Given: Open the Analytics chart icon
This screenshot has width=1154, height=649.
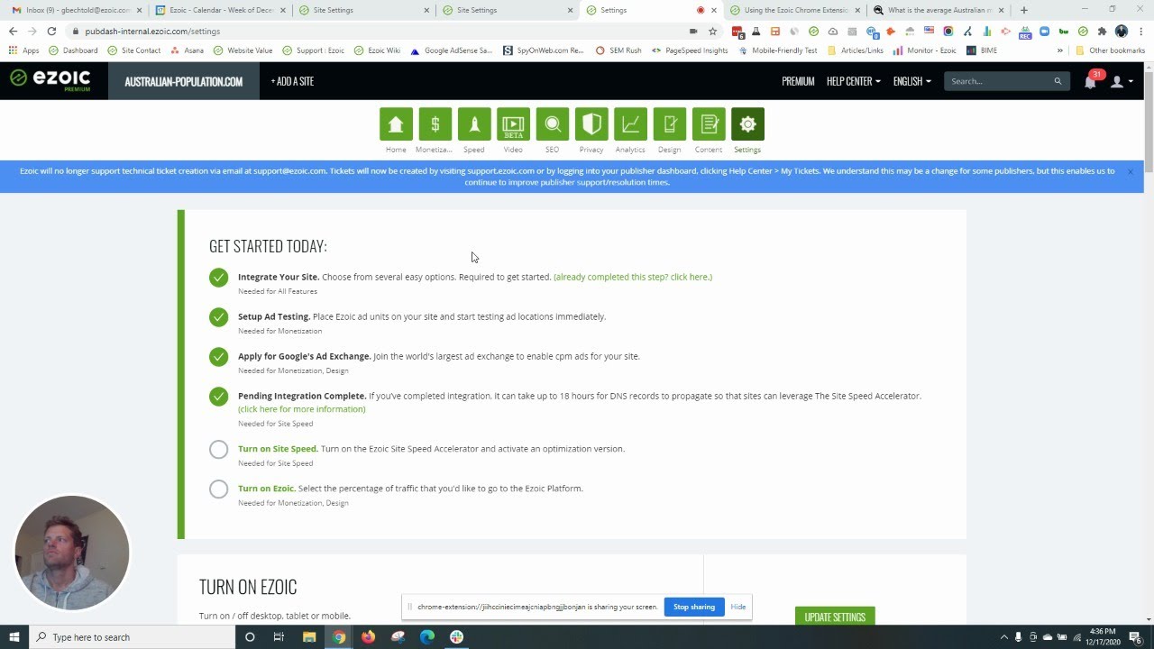Looking at the screenshot, I should point(630,124).
